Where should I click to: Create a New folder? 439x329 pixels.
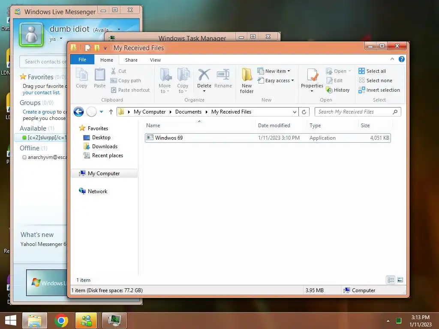247,80
